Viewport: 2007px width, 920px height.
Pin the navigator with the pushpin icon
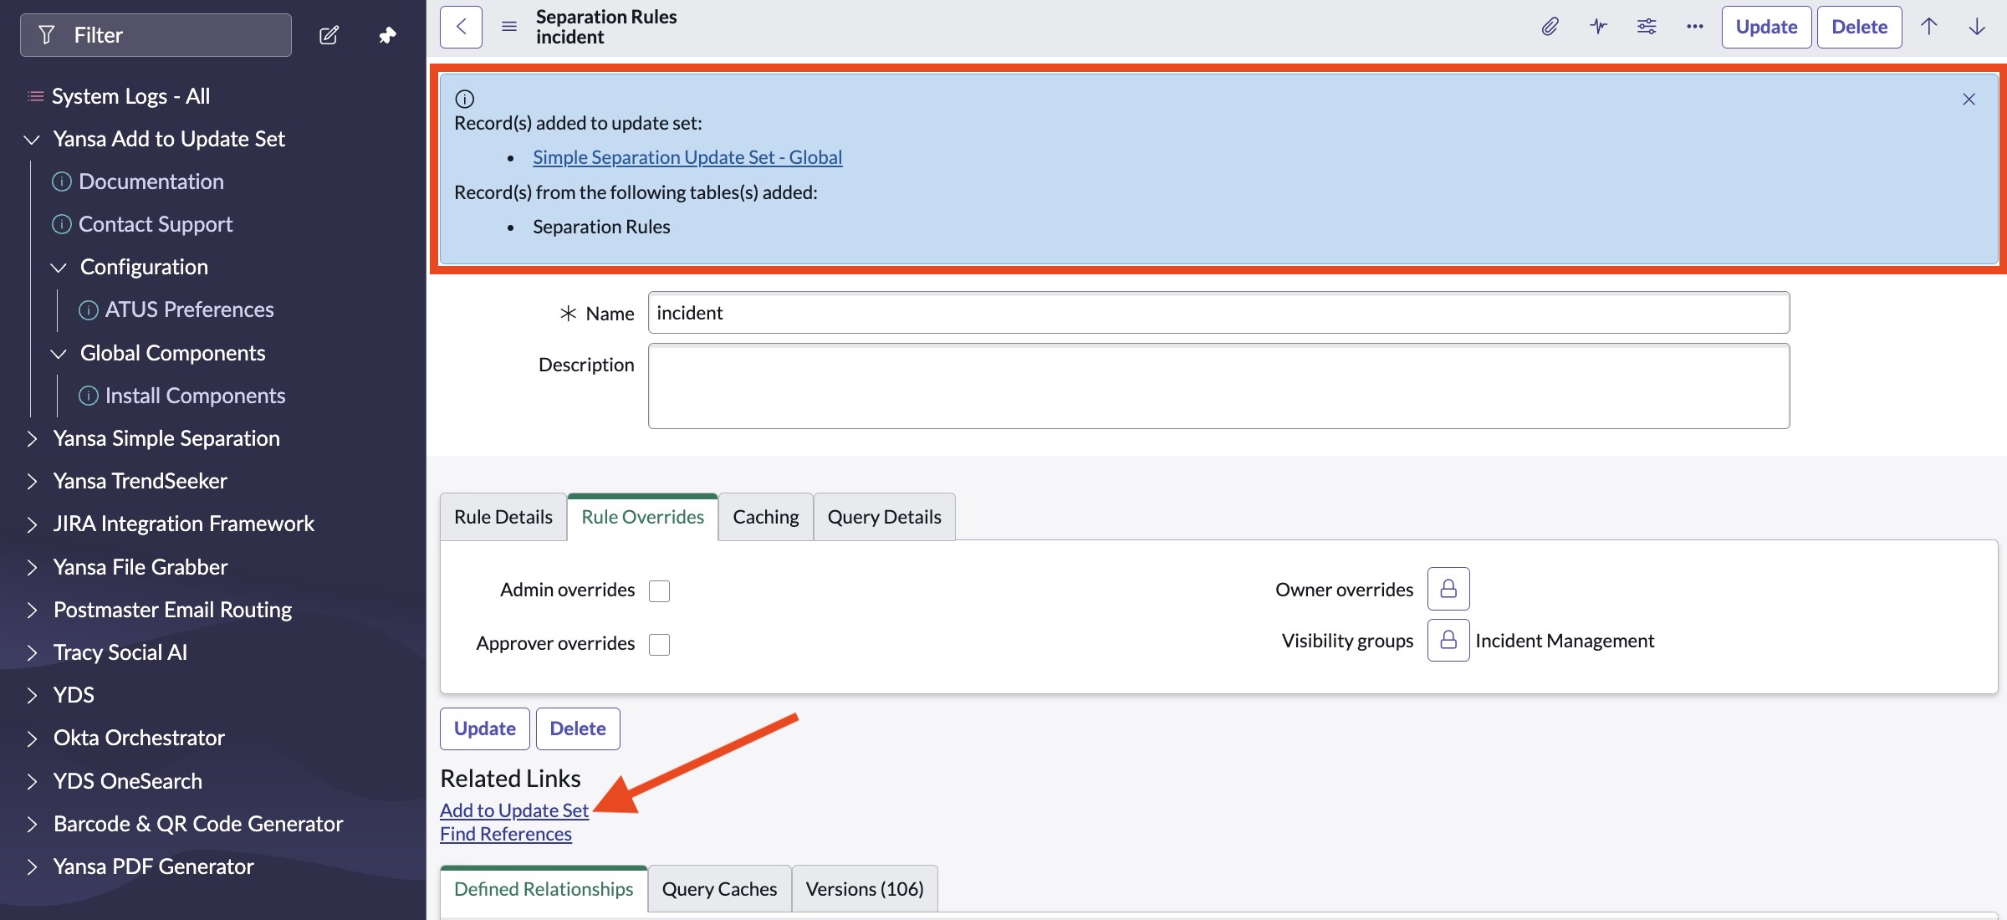386,35
